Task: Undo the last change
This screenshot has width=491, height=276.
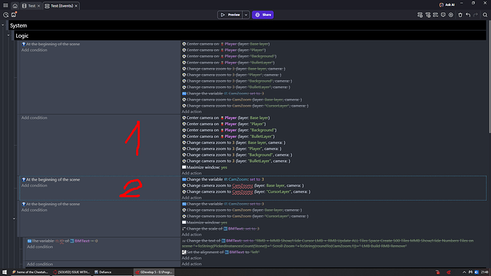Action: point(468,15)
